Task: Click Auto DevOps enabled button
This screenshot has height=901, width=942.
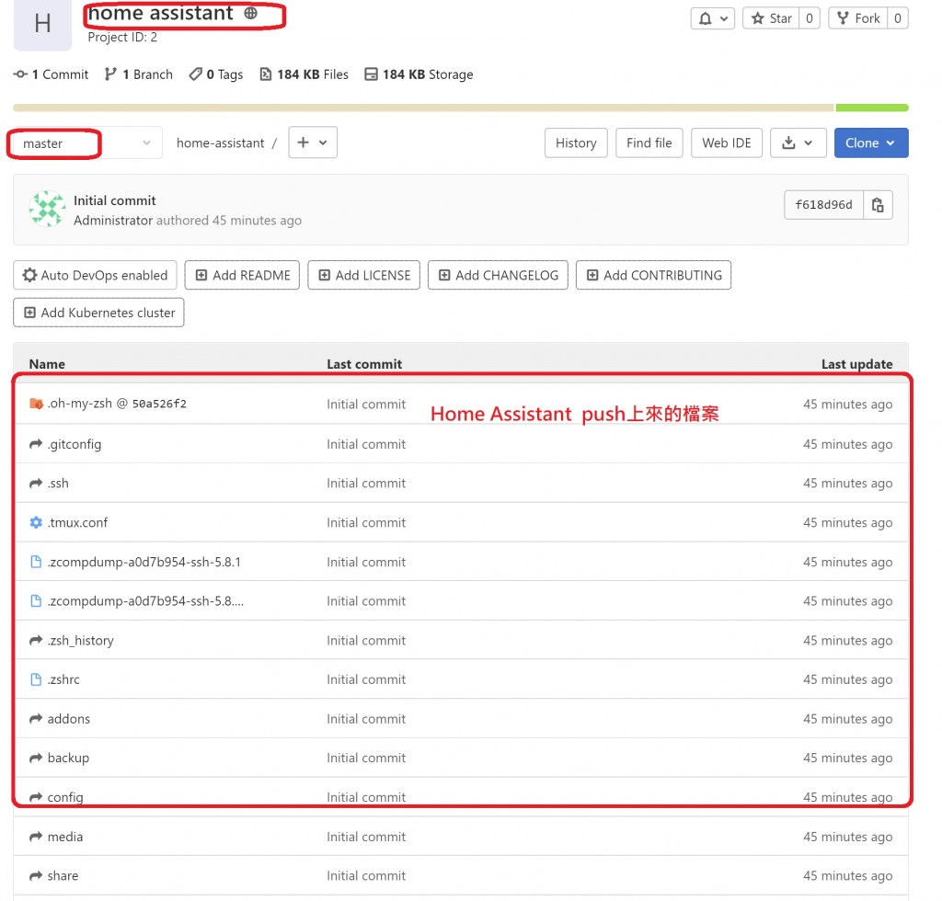Action: click(x=95, y=275)
